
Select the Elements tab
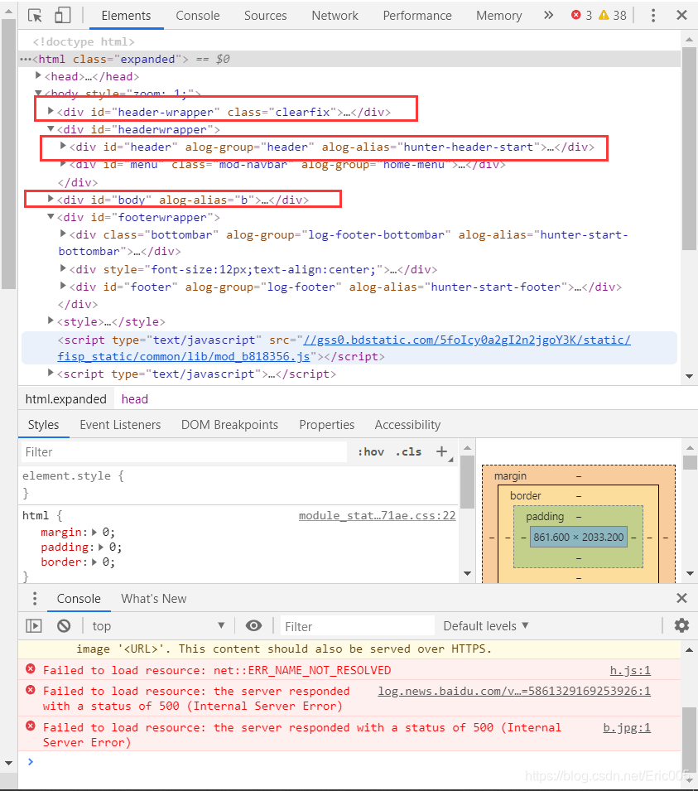click(126, 16)
